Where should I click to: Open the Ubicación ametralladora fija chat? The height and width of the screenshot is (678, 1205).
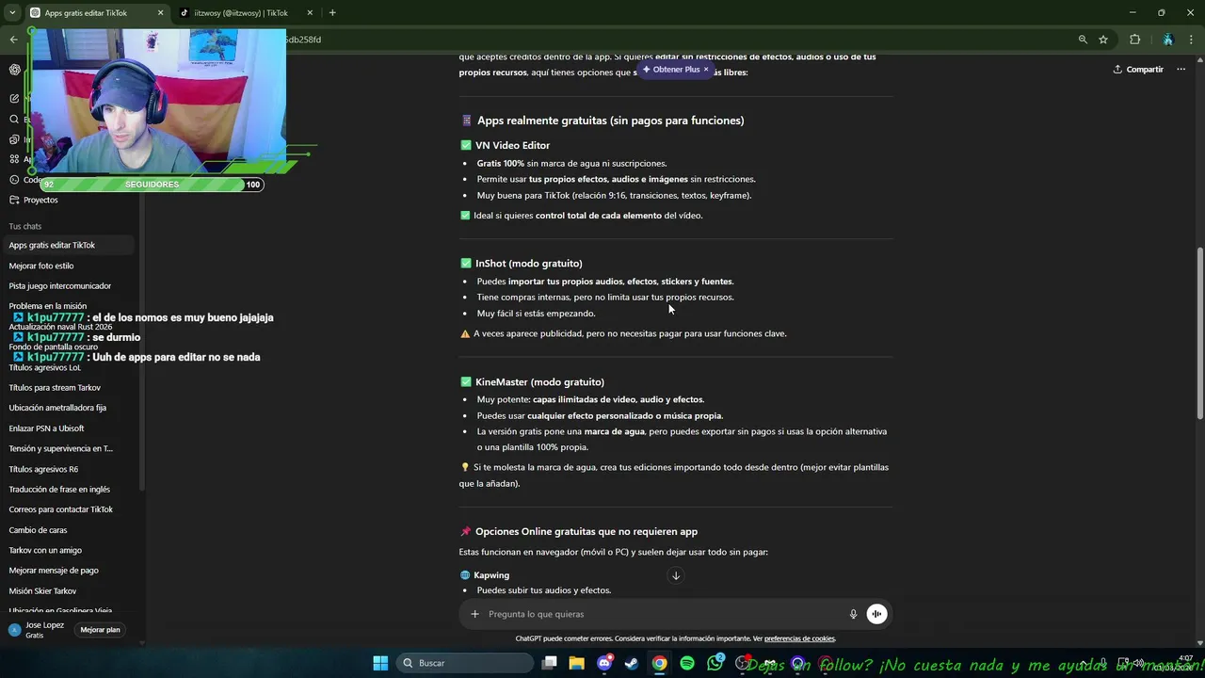coord(68,408)
